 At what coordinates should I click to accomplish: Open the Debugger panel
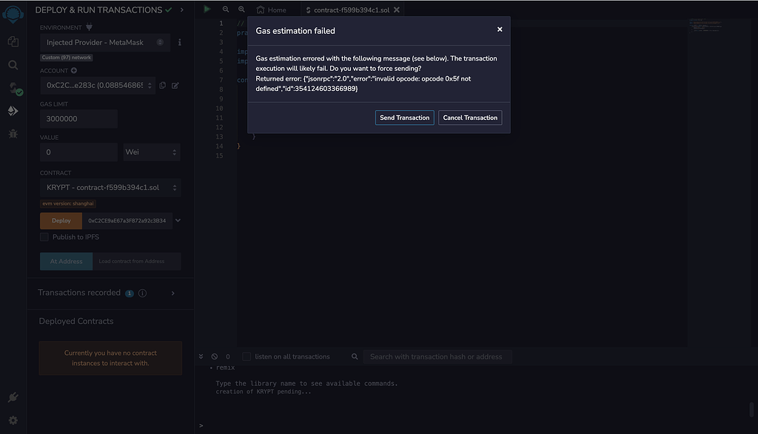13,134
